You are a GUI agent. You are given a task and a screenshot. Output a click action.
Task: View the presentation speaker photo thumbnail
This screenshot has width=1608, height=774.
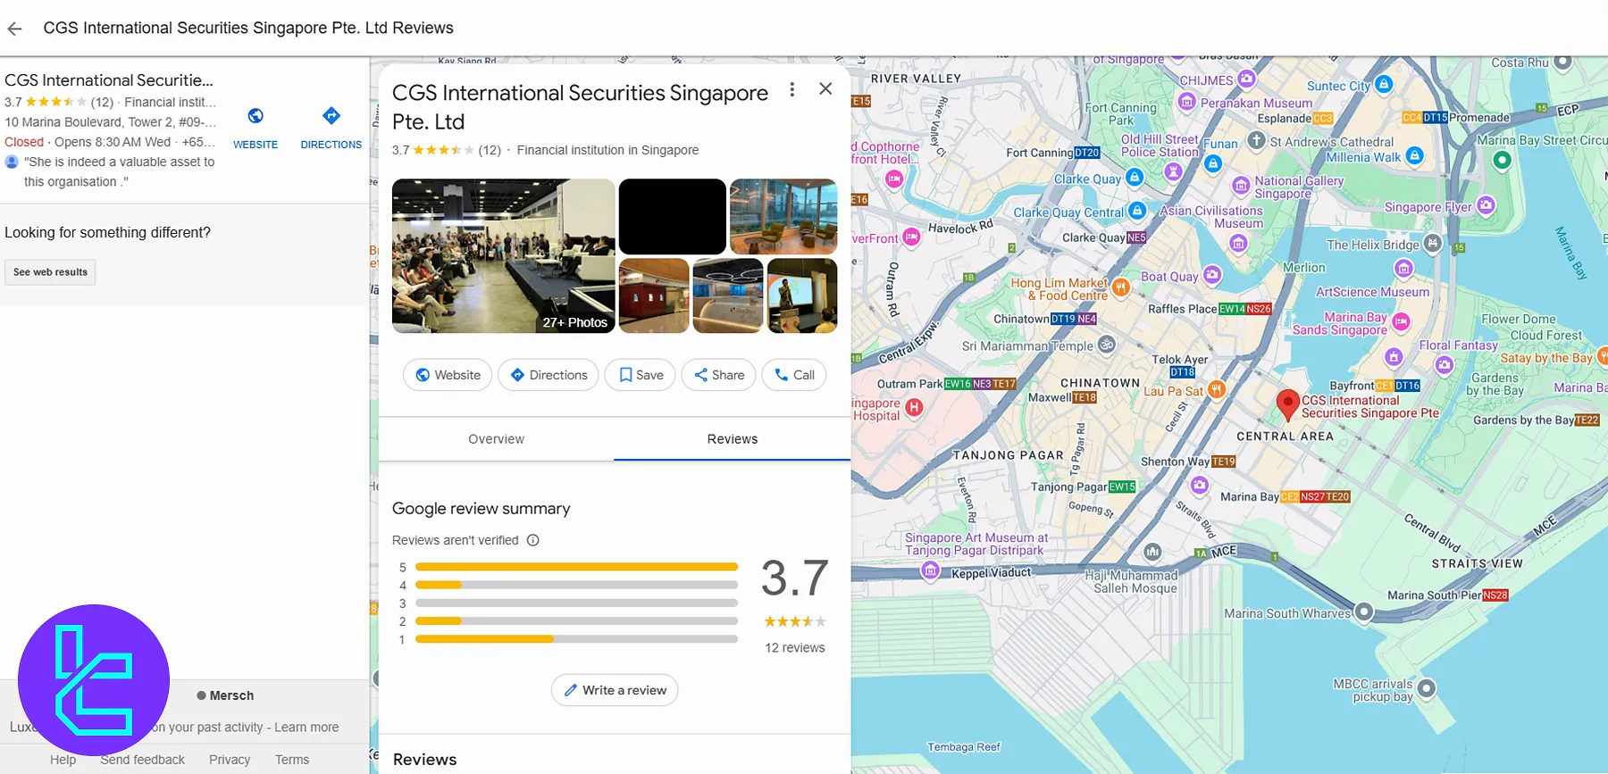click(x=802, y=295)
